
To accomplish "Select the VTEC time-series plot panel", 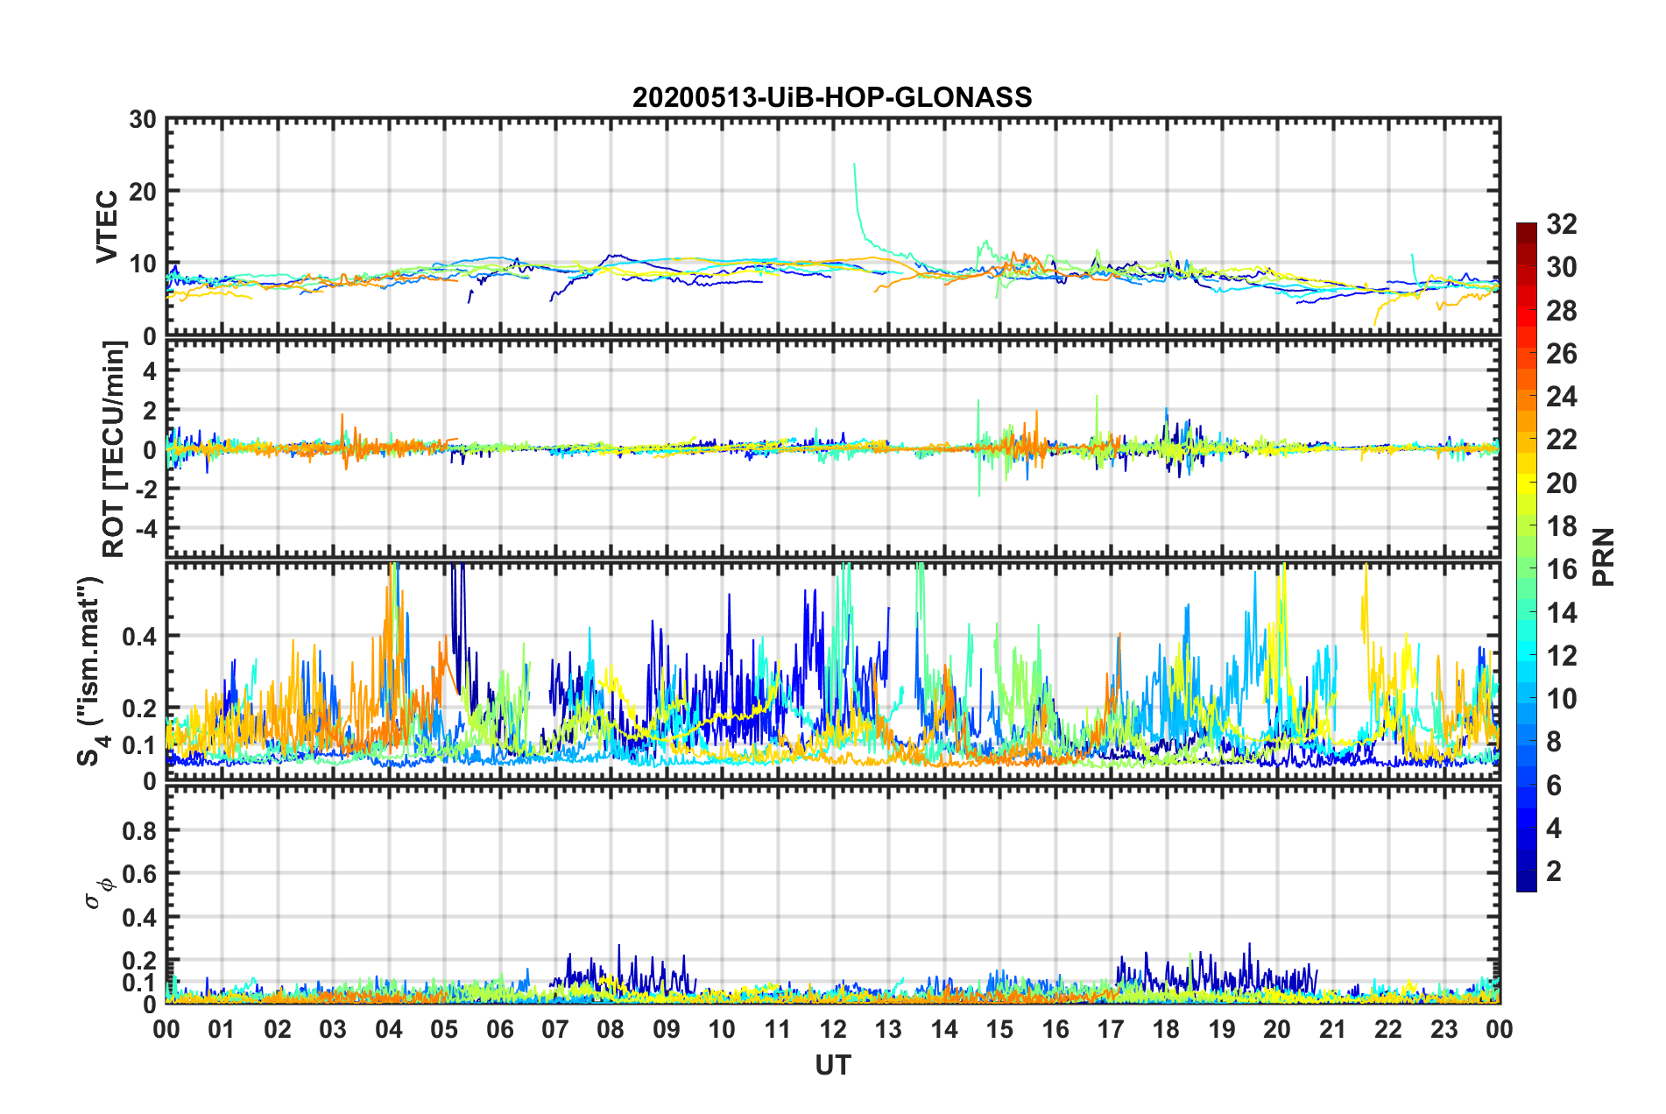I will tap(833, 226).
